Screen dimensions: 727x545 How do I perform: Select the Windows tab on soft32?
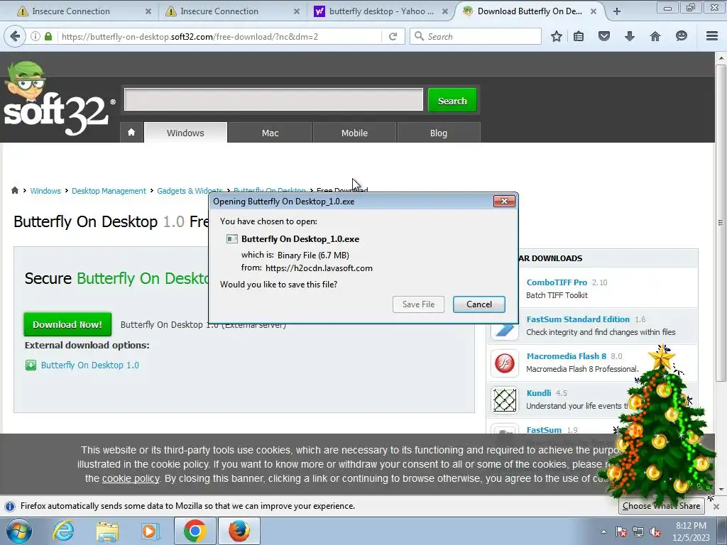[x=185, y=133]
